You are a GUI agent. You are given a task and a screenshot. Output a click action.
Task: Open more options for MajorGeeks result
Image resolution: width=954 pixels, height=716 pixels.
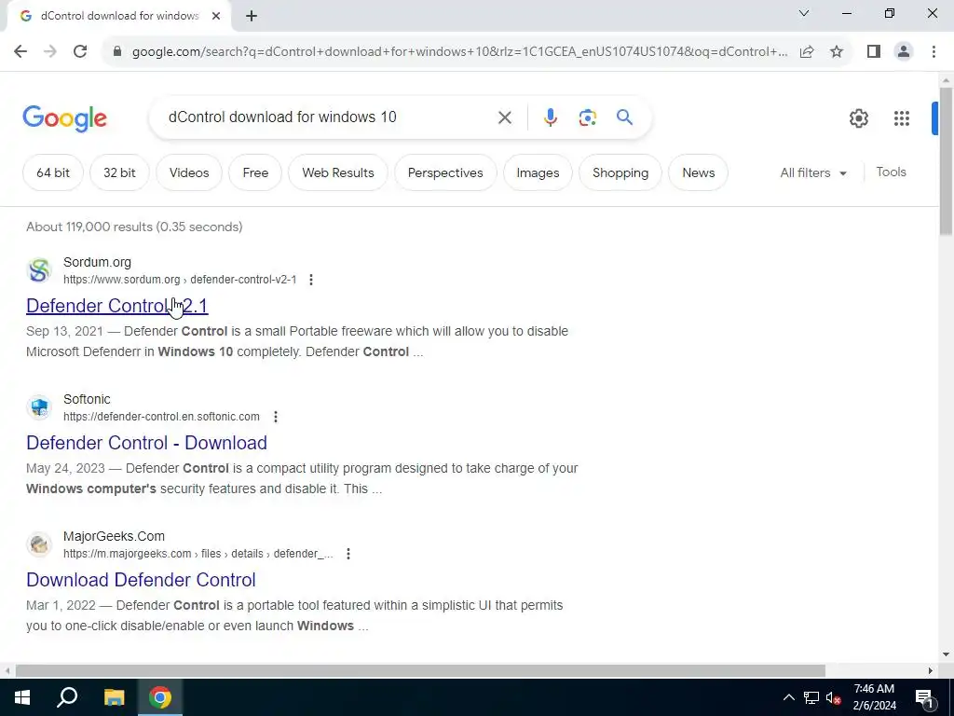coord(348,554)
